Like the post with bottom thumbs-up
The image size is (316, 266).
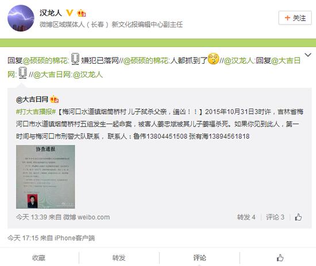click(280, 258)
